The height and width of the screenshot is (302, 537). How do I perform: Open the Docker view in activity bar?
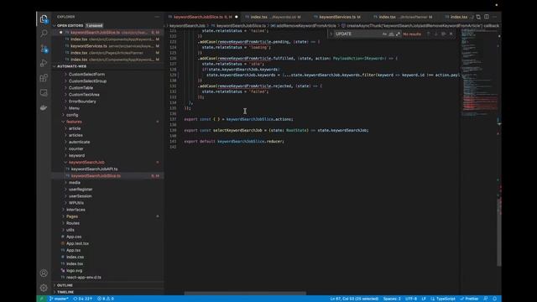(x=44, y=107)
